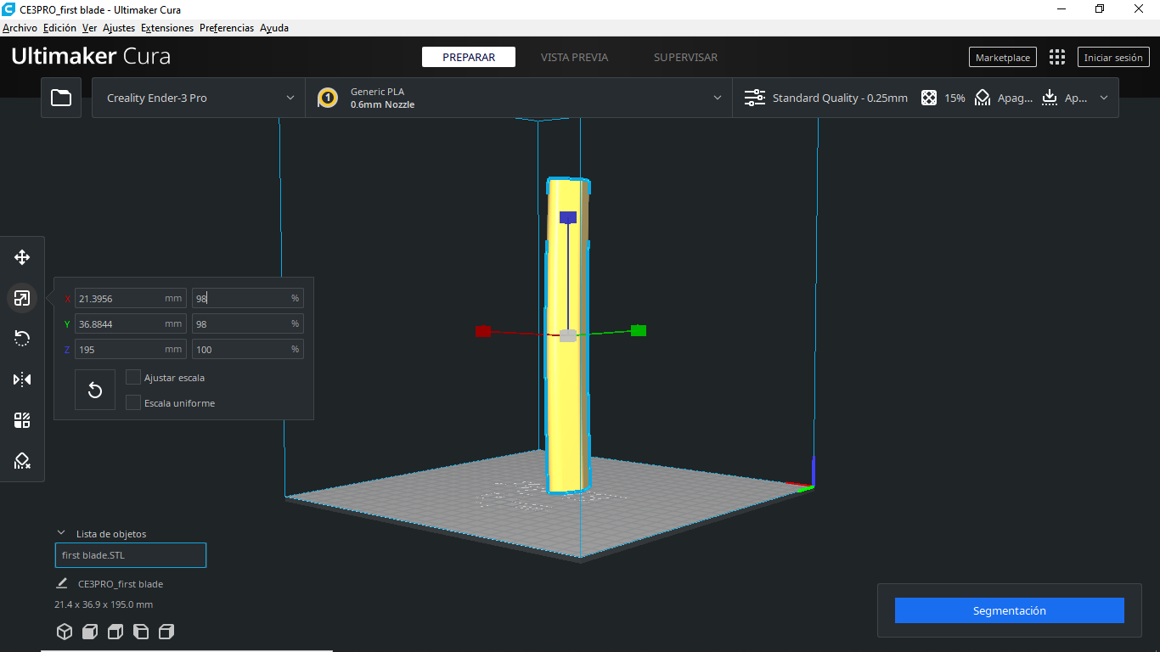1160x652 pixels.
Task: Click the X size mm field
Action: (130, 298)
